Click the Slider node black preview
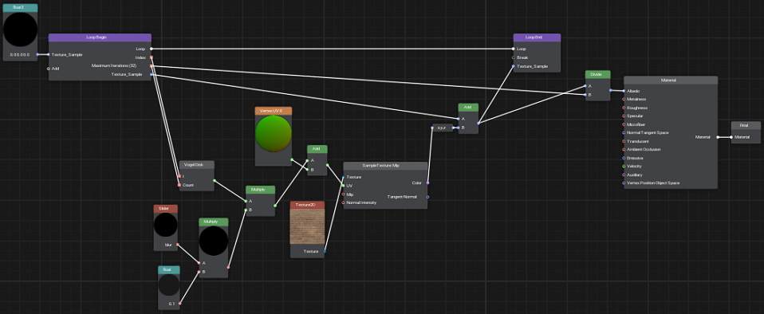 point(166,225)
